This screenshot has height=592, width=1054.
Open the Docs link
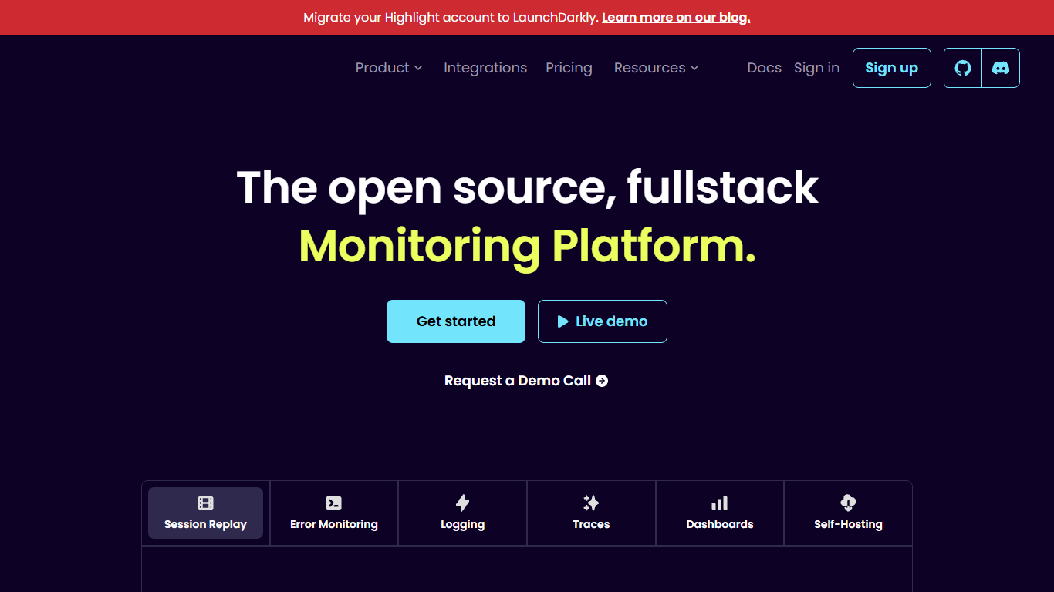[x=765, y=68]
